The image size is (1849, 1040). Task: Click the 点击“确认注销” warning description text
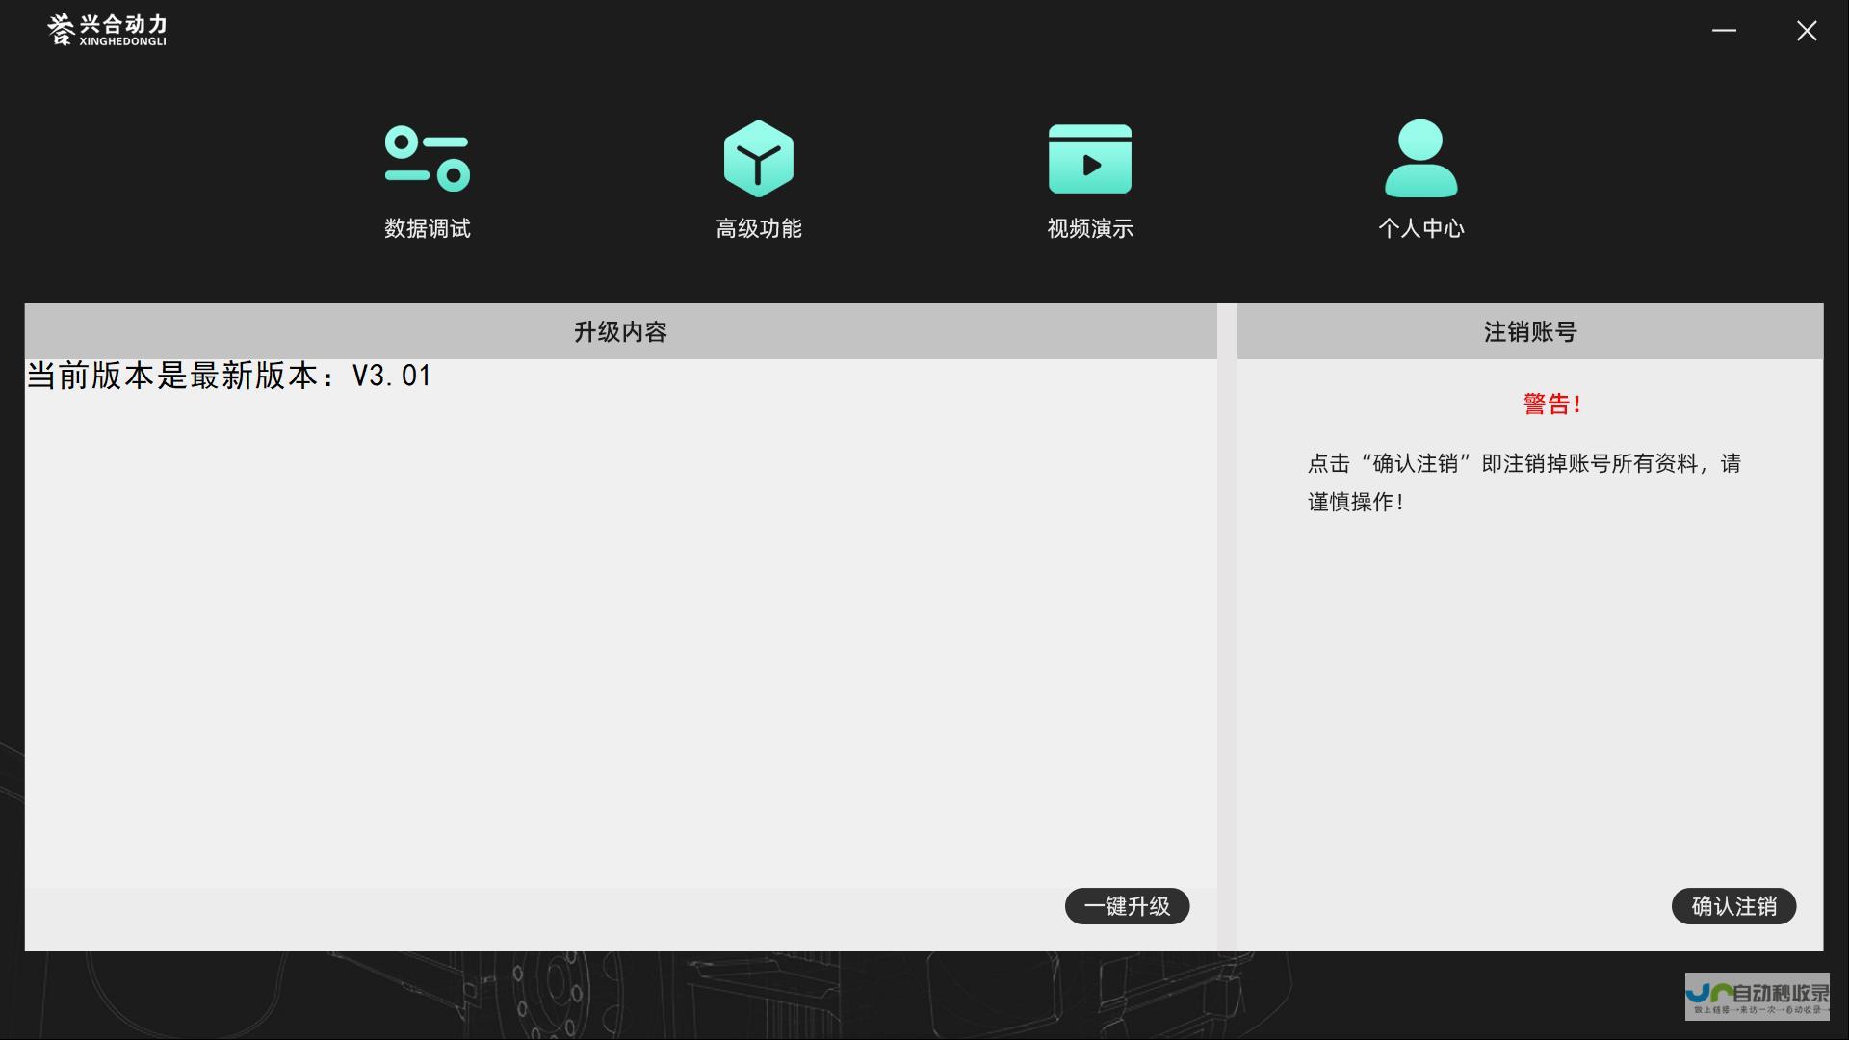coord(1524,482)
